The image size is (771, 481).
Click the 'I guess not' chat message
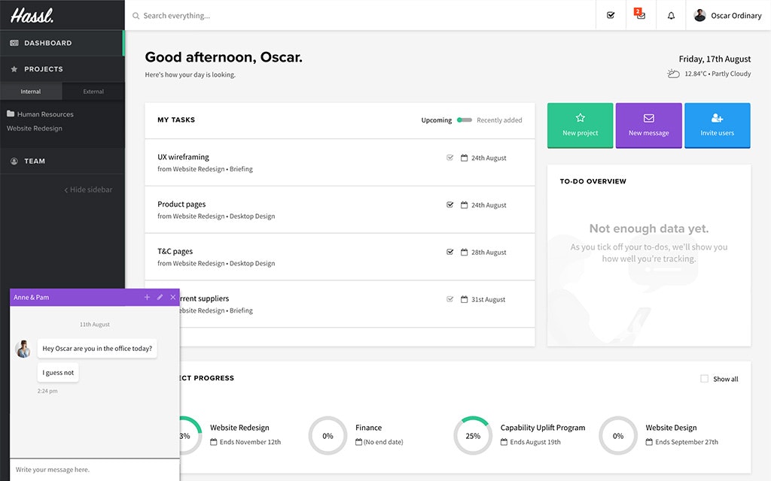[x=58, y=373]
